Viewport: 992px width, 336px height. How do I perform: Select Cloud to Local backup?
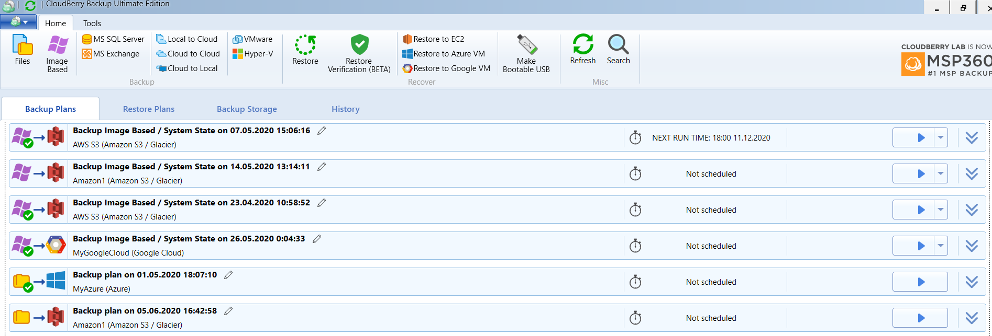tap(187, 68)
